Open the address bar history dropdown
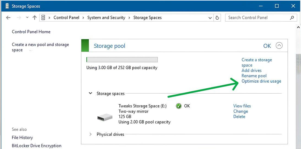 point(210,18)
